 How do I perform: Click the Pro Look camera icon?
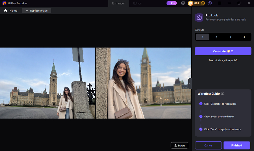[x=199, y=17]
